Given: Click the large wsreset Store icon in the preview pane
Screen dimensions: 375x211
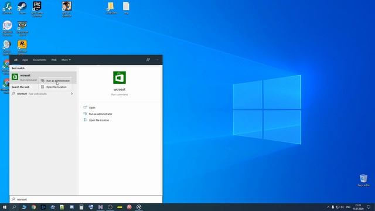Looking at the screenshot, I should [120, 77].
